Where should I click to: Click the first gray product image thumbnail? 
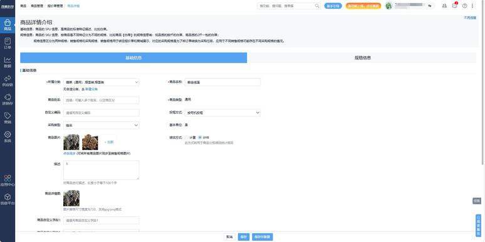[71, 143]
